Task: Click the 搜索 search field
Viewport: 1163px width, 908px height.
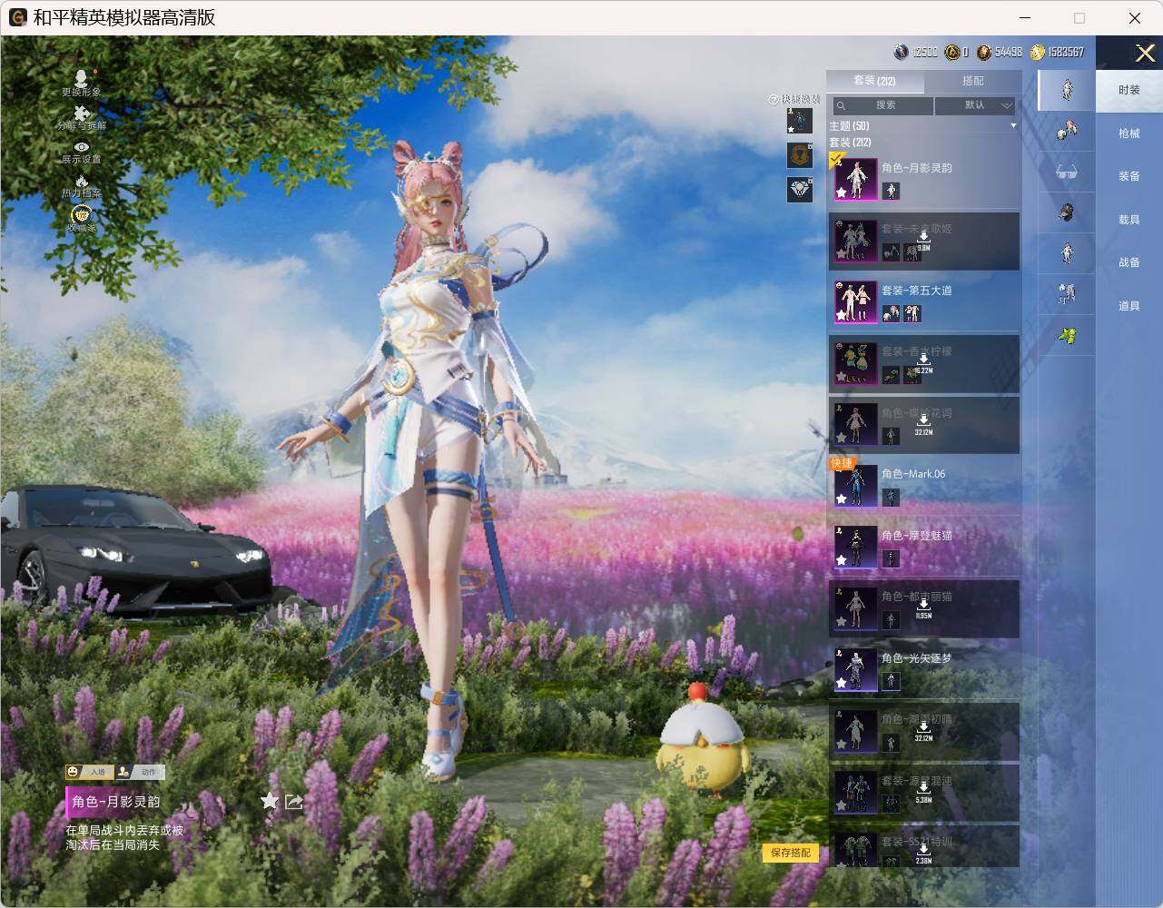Action: coord(882,105)
